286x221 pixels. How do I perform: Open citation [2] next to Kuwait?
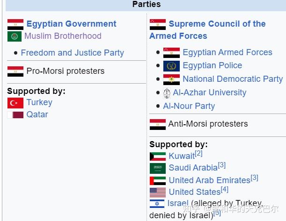[x=198, y=154]
